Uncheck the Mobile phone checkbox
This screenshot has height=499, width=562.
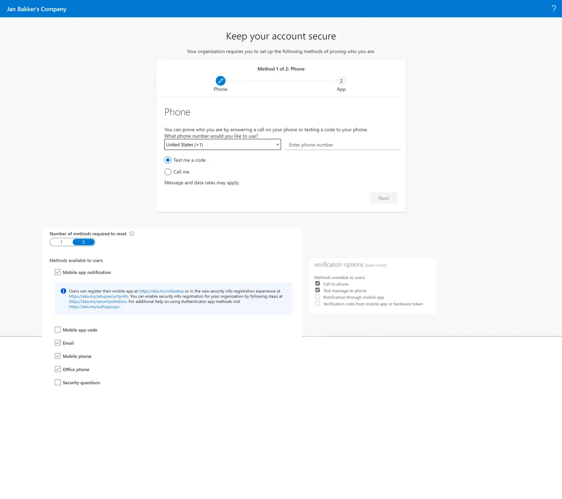[x=58, y=356]
